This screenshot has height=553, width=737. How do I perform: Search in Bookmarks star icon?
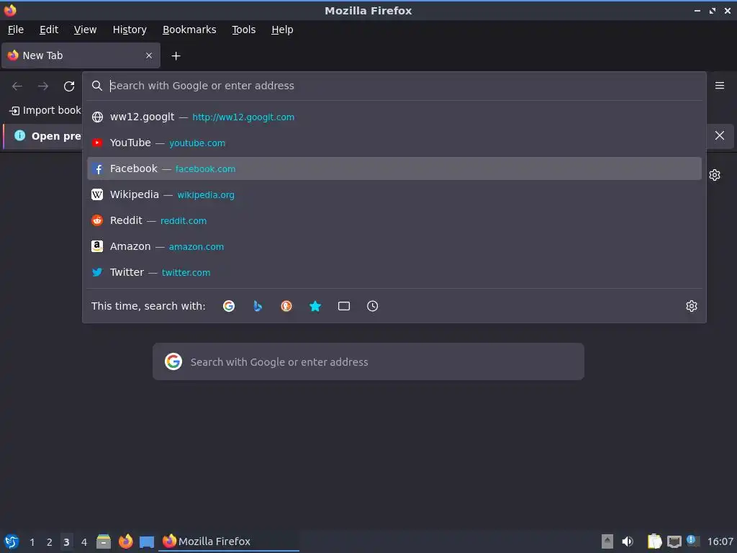coord(315,306)
